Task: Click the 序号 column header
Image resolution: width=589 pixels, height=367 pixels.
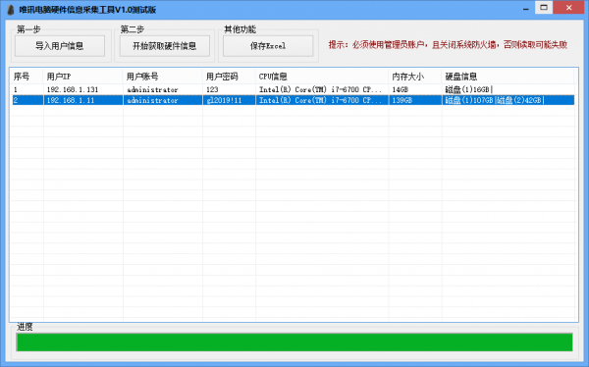Action: pyautogui.click(x=27, y=77)
